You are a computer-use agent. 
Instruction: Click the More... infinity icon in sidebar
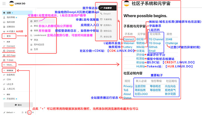click(4, 65)
